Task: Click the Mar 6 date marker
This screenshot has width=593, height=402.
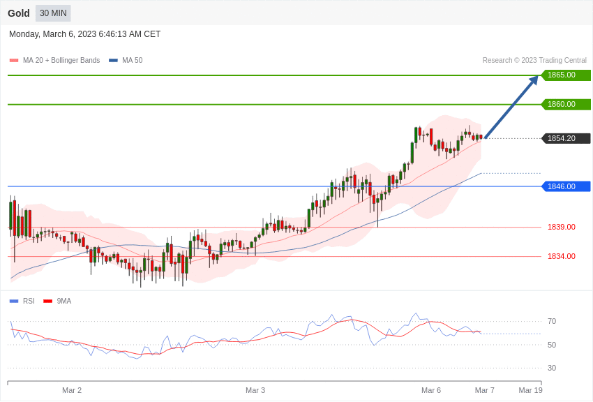Action: click(431, 390)
